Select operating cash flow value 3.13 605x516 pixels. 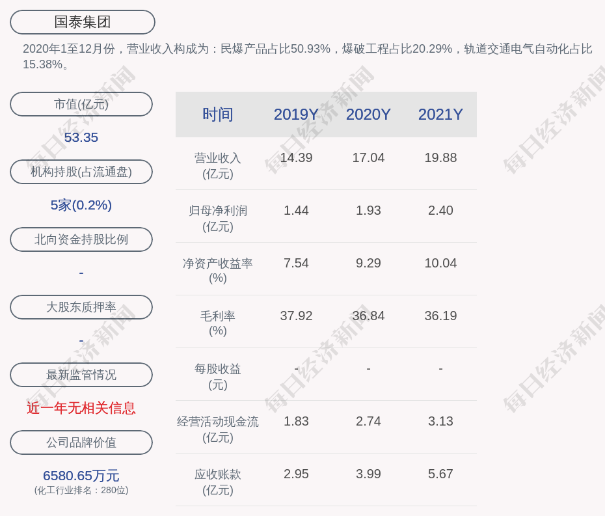(440, 421)
